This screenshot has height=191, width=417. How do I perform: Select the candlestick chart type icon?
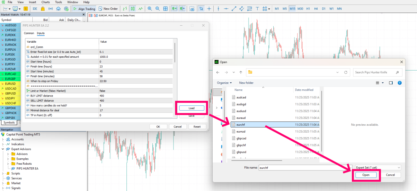pos(133,9)
